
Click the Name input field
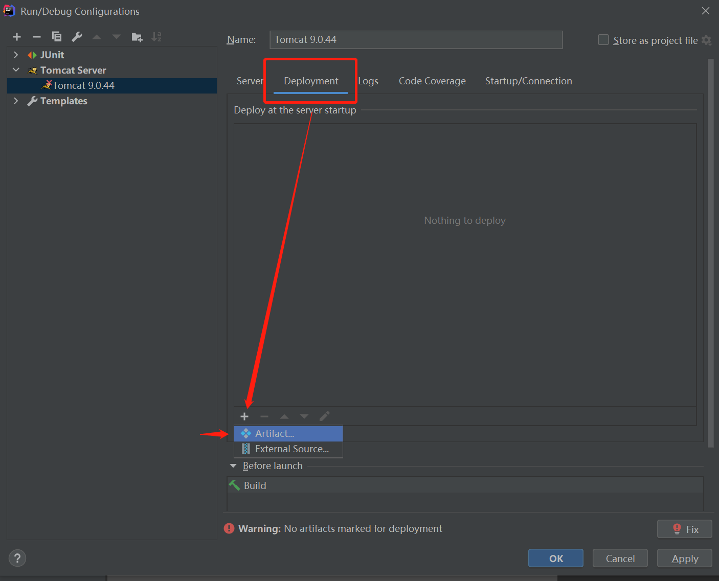(x=416, y=40)
